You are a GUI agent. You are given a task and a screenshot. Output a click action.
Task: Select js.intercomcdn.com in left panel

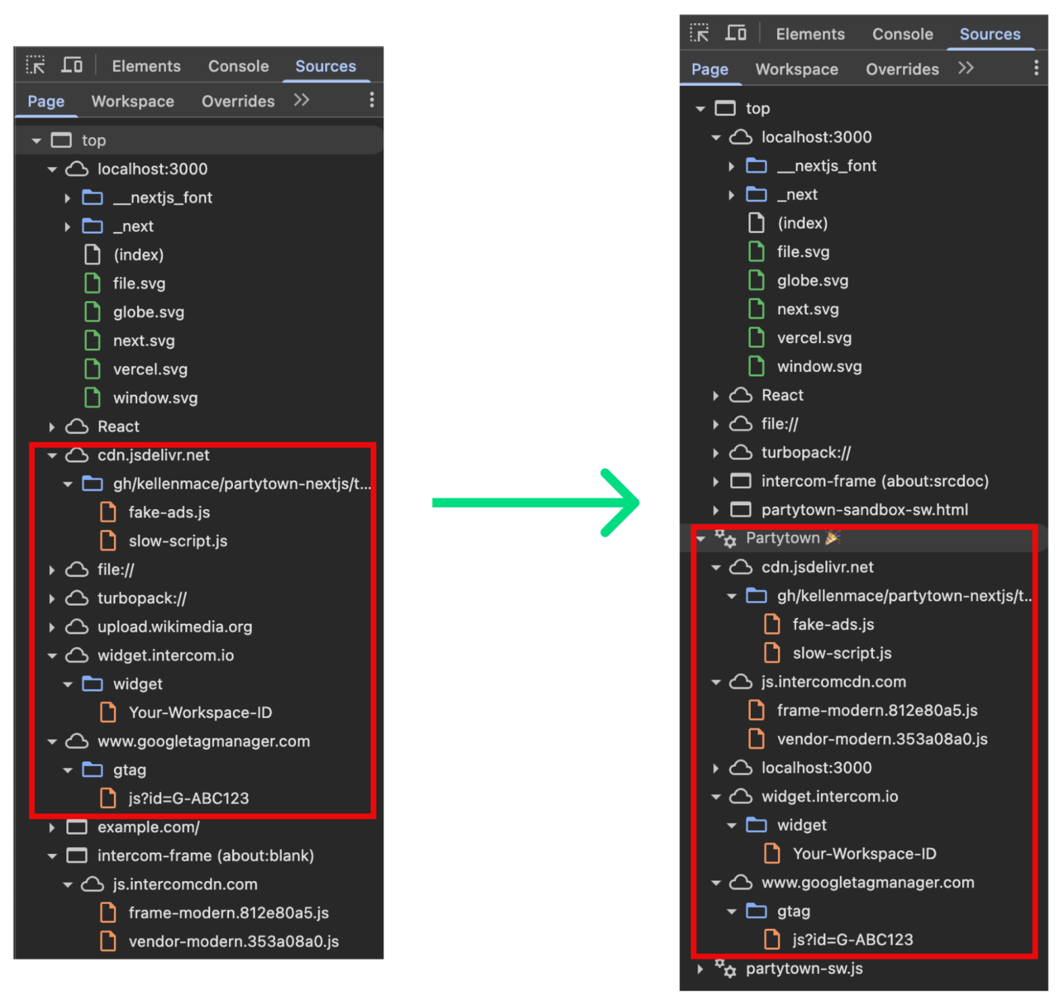click(185, 884)
